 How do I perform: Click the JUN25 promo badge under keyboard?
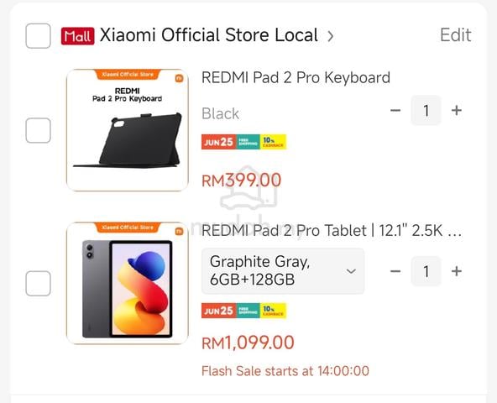(x=219, y=142)
